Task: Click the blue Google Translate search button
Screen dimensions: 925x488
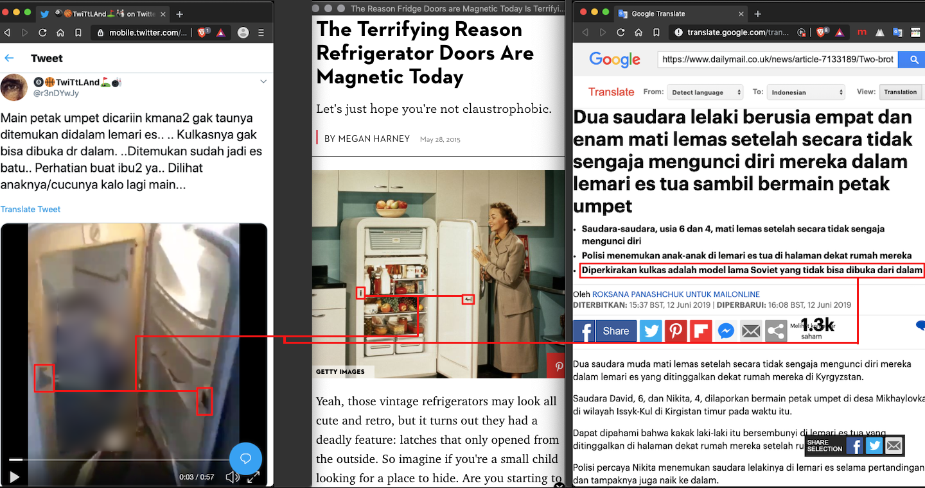Action: click(x=913, y=60)
